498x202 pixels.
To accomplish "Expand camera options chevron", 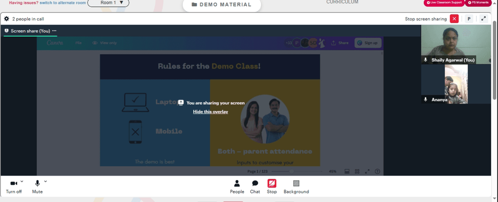I will point(22,182).
